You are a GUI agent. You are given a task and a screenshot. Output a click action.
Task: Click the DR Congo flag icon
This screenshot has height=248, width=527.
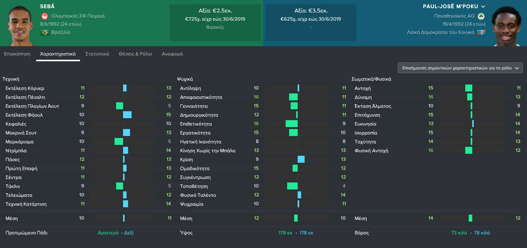tap(480, 33)
